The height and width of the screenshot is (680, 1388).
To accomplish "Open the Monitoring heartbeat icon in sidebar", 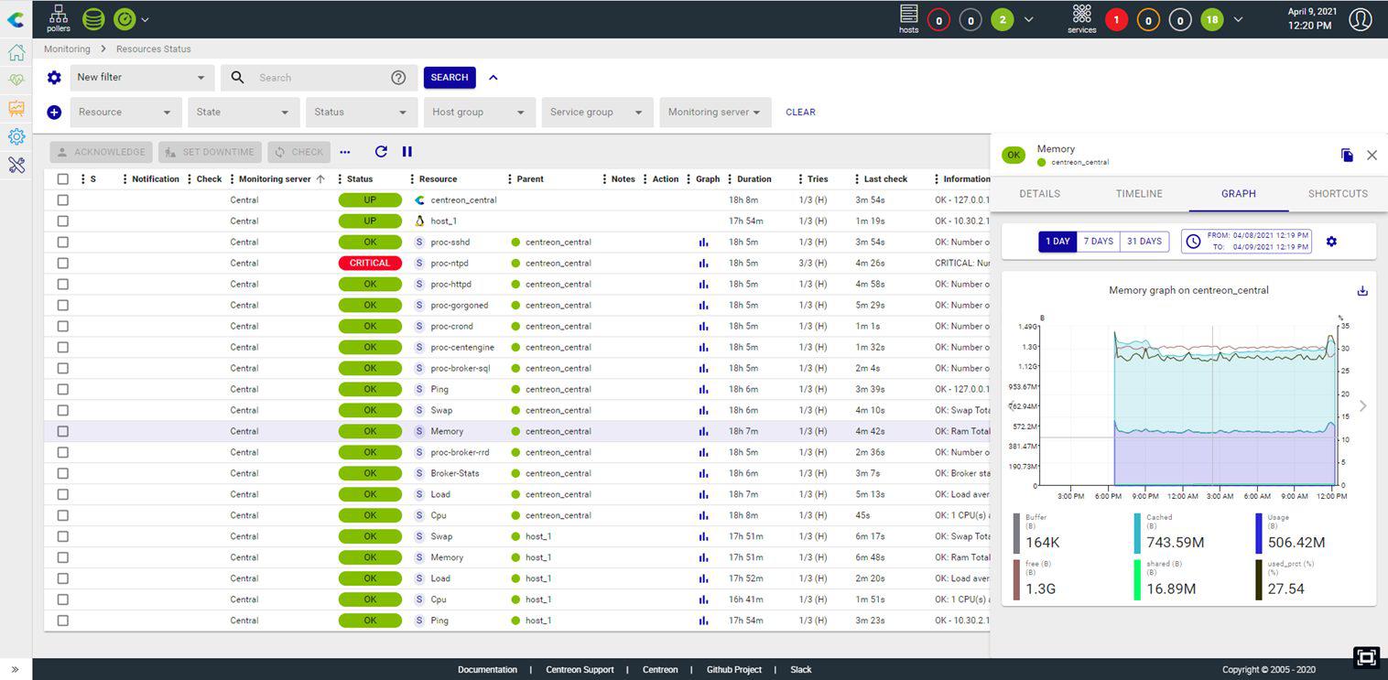I will (16, 80).
